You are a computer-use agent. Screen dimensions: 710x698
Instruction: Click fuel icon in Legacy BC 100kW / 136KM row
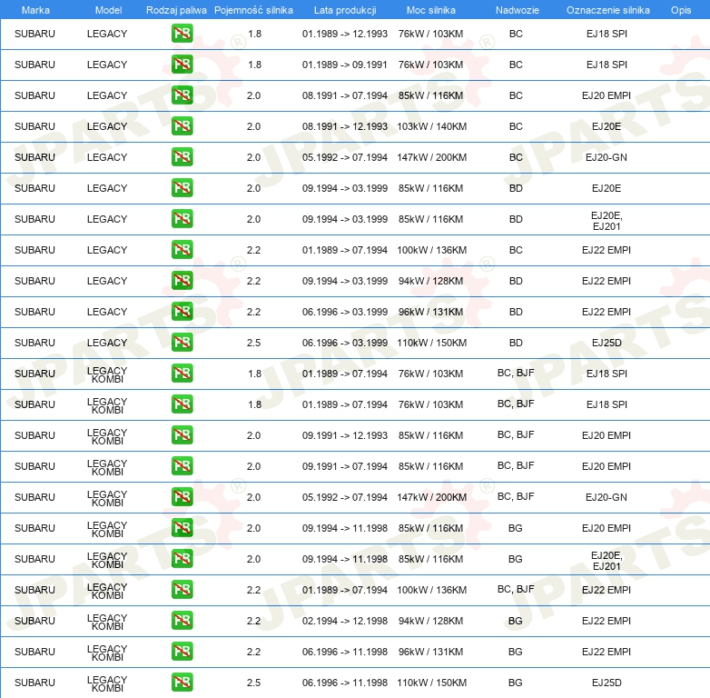coord(182,250)
